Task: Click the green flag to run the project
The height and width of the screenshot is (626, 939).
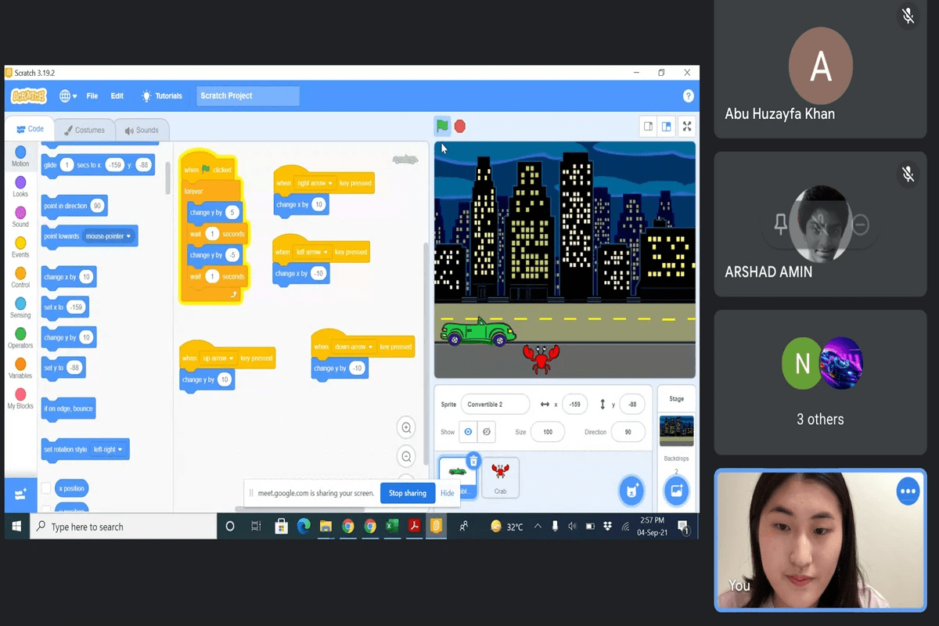Action: 442,126
